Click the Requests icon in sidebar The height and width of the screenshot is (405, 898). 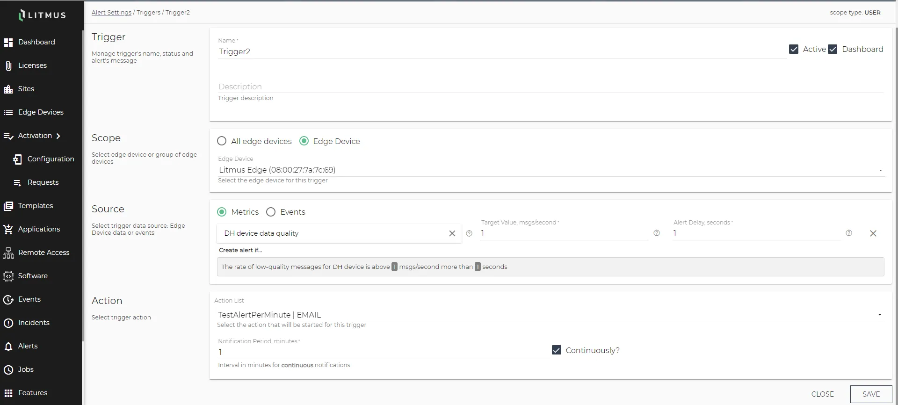coord(17,183)
